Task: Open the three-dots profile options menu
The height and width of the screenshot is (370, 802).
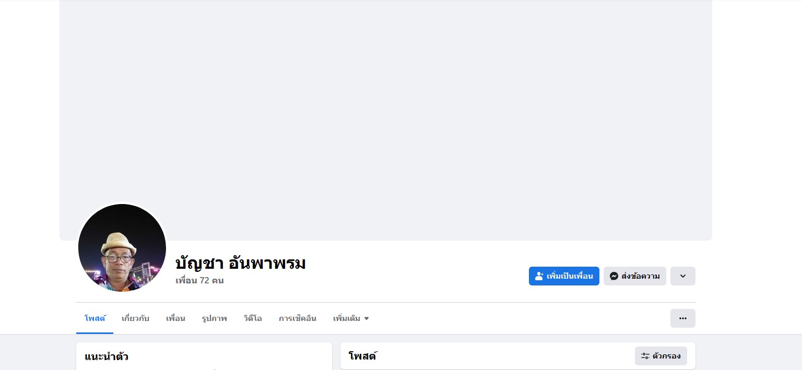Action: coord(682,318)
